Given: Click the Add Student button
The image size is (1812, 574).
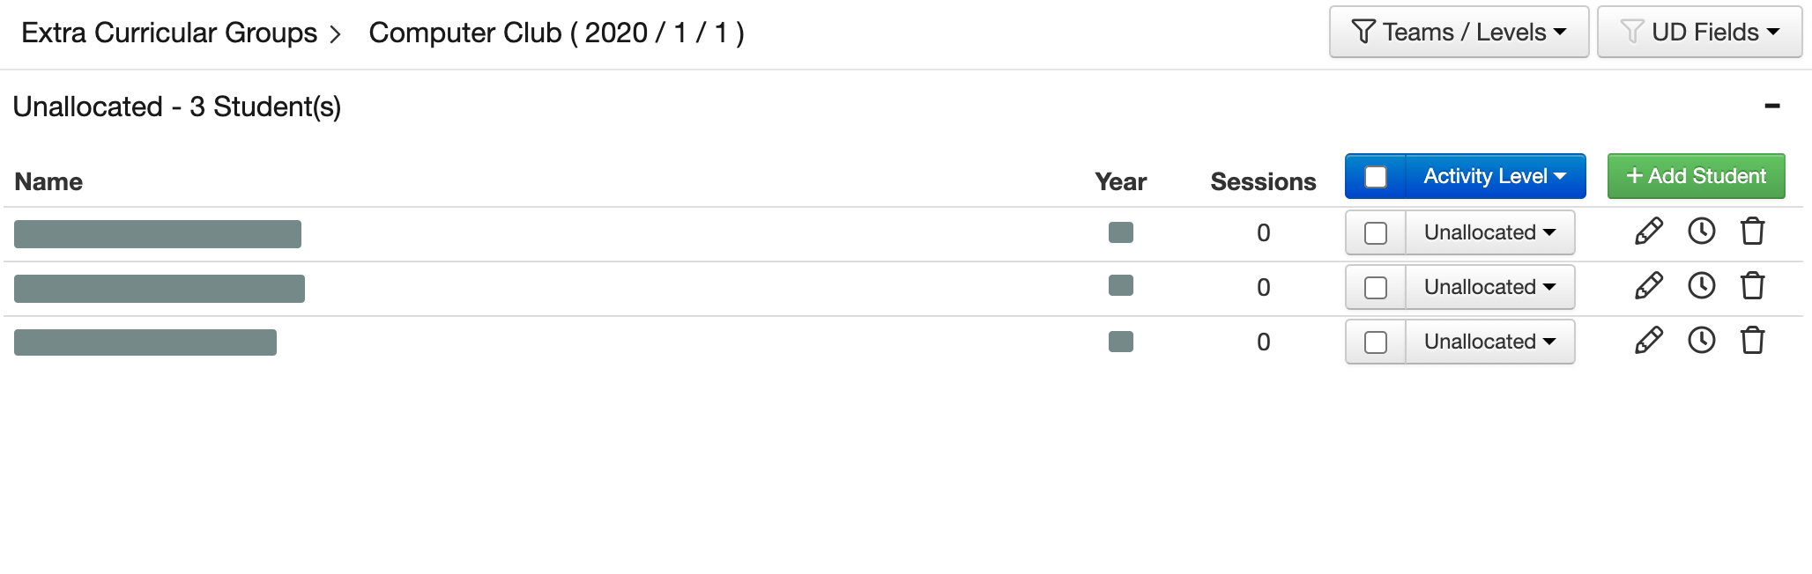Looking at the screenshot, I should (1696, 177).
